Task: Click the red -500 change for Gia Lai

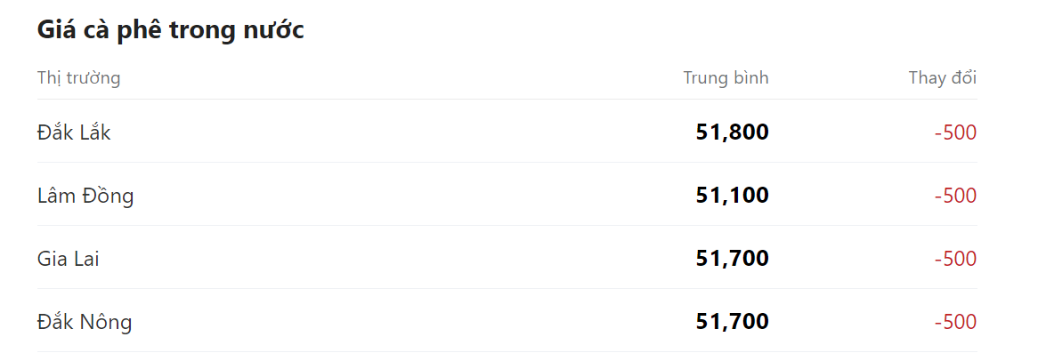Action: click(955, 259)
